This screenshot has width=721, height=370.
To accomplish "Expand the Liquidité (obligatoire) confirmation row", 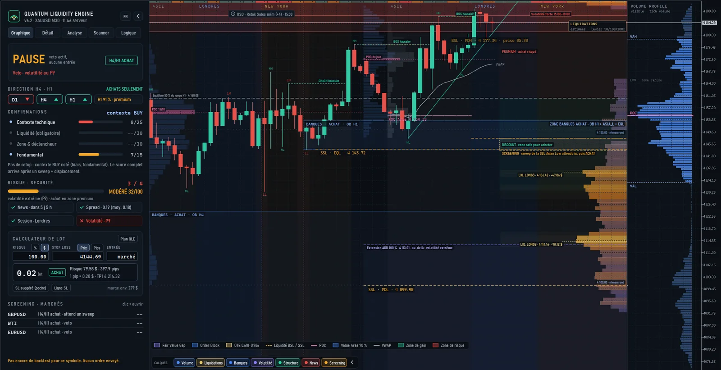I will click(75, 133).
